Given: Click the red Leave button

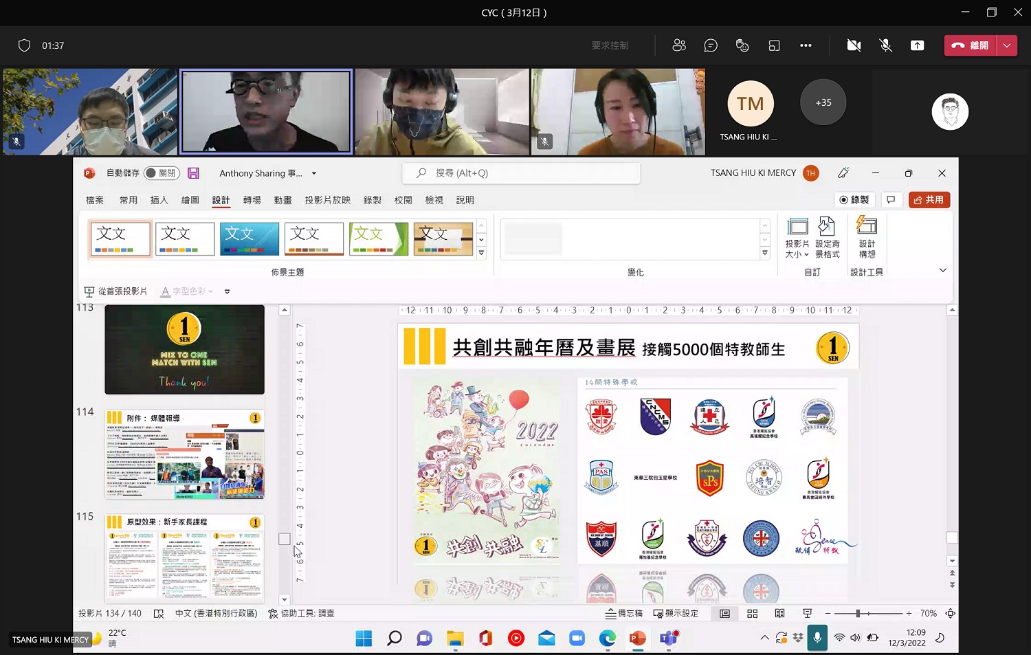Looking at the screenshot, I should 970,45.
